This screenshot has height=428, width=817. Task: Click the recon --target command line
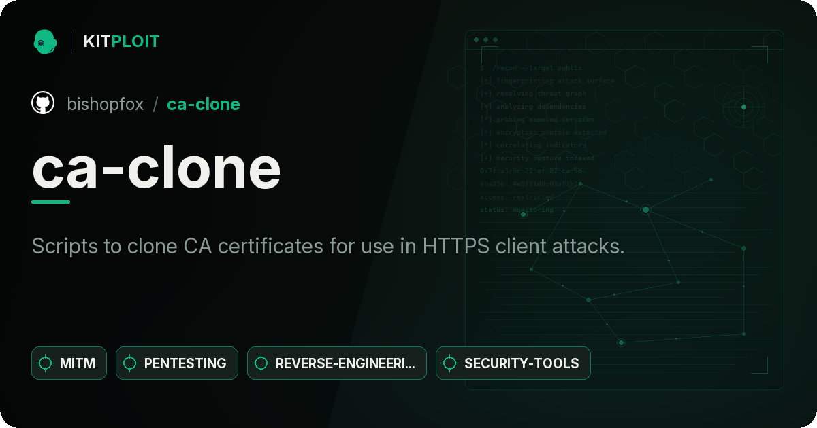click(x=532, y=68)
